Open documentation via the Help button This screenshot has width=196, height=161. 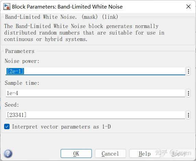pos(145,153)
